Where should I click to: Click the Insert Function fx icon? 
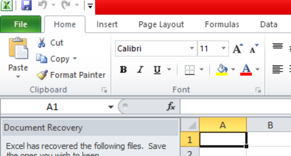(171, 107)
